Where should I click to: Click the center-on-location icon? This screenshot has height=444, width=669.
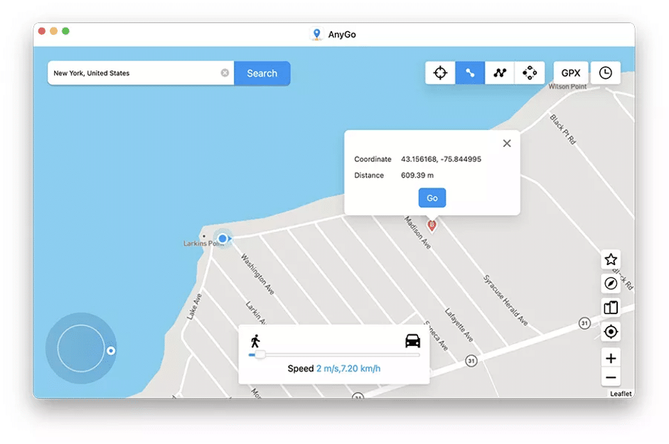611,332
